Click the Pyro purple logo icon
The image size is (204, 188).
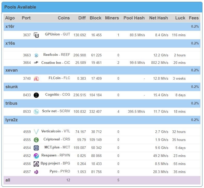coord(36,172)
